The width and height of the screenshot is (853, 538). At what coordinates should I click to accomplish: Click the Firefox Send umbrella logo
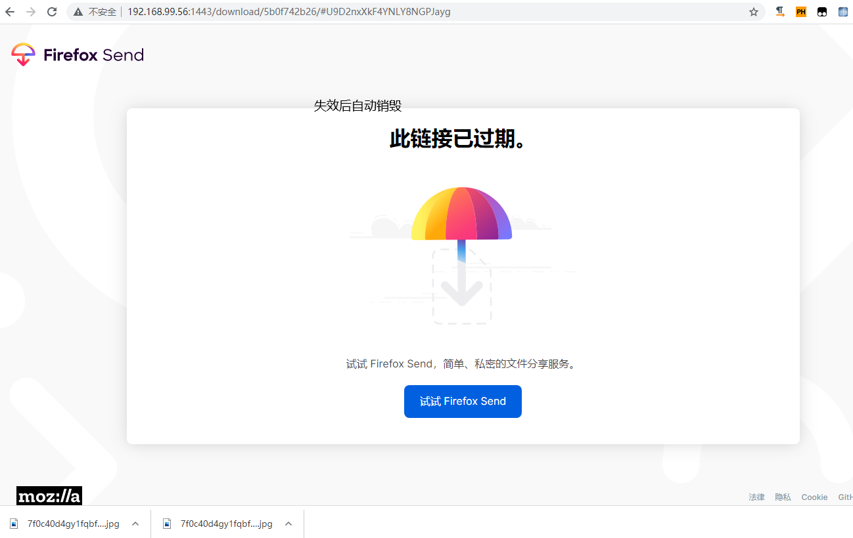click(x=22, y=54)
